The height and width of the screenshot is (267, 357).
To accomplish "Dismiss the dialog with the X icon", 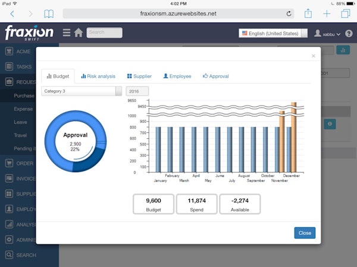I will [x=314, y=56].
